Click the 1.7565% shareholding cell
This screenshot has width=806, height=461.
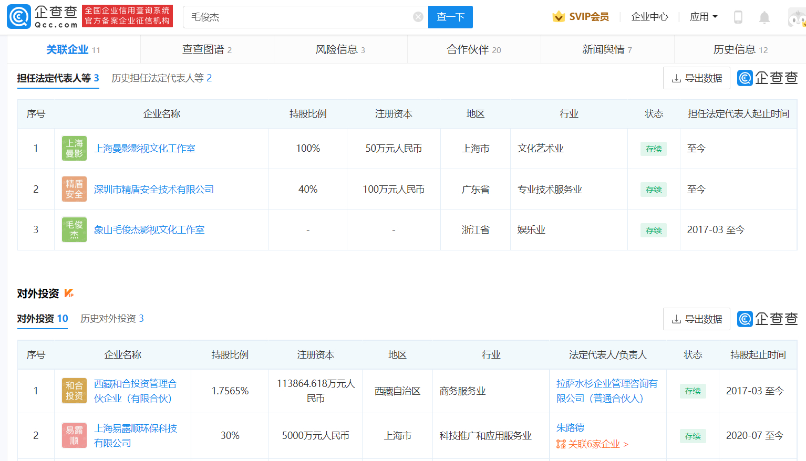pos(230,391)
